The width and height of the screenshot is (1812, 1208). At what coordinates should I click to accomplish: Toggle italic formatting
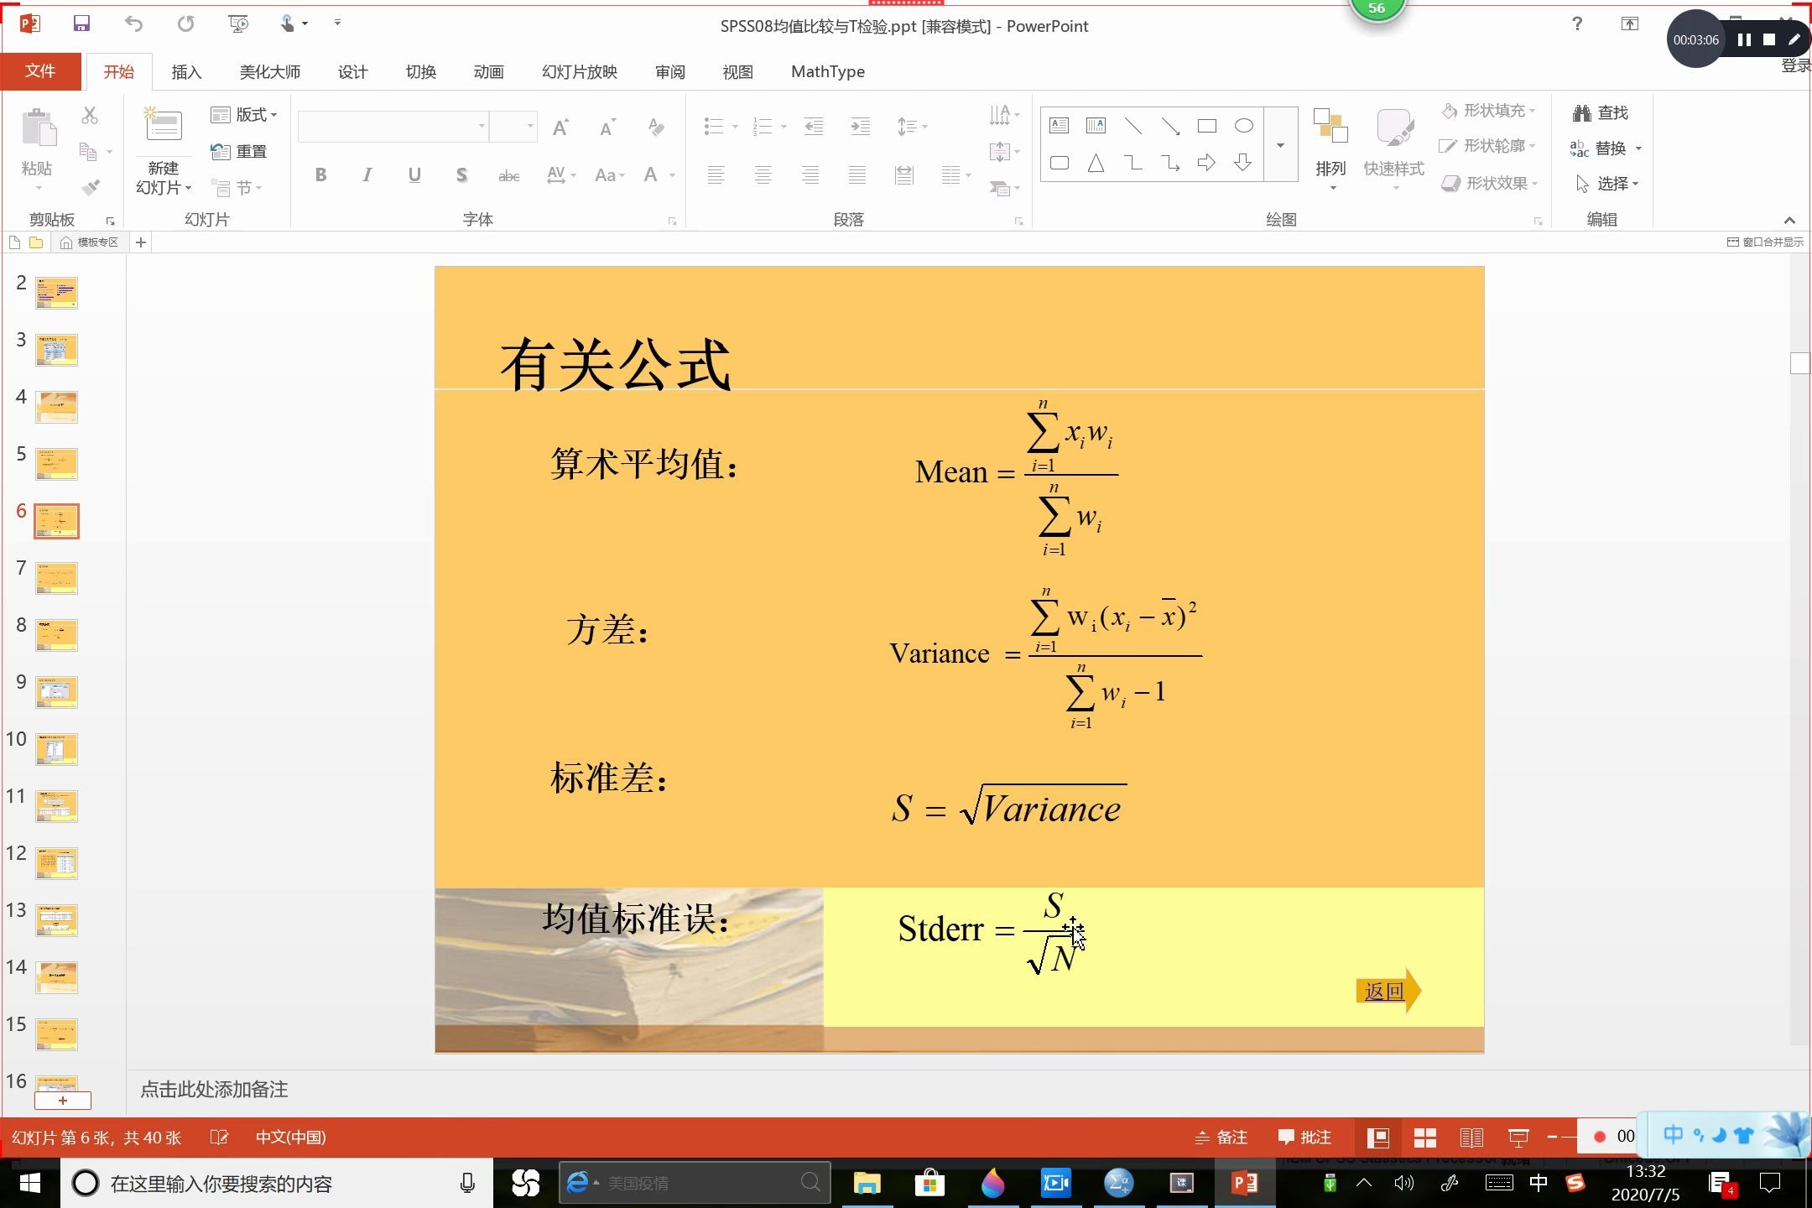(367, 174)
